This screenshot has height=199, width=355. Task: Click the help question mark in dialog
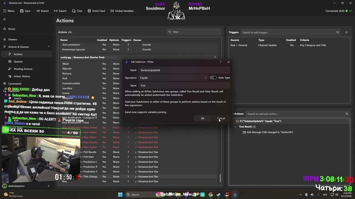click(x=220, y=62)
